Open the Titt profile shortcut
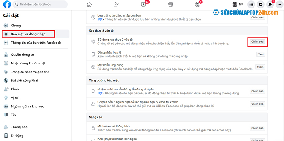This screenshot has width=284, height=141. (238, 5)
